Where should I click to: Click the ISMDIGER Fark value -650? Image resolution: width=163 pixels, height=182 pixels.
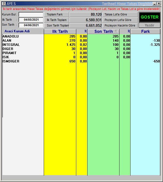(x=156, y=61)
